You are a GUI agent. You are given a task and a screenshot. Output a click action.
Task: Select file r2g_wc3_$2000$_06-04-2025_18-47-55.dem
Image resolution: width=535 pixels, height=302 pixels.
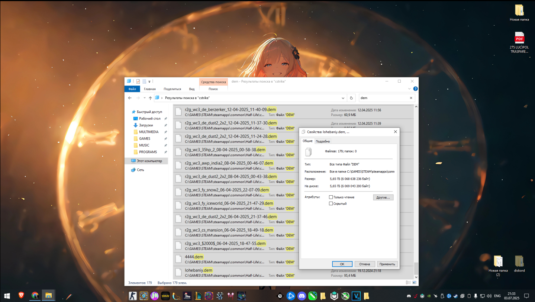pyautogui.click(x=236, y=246)
